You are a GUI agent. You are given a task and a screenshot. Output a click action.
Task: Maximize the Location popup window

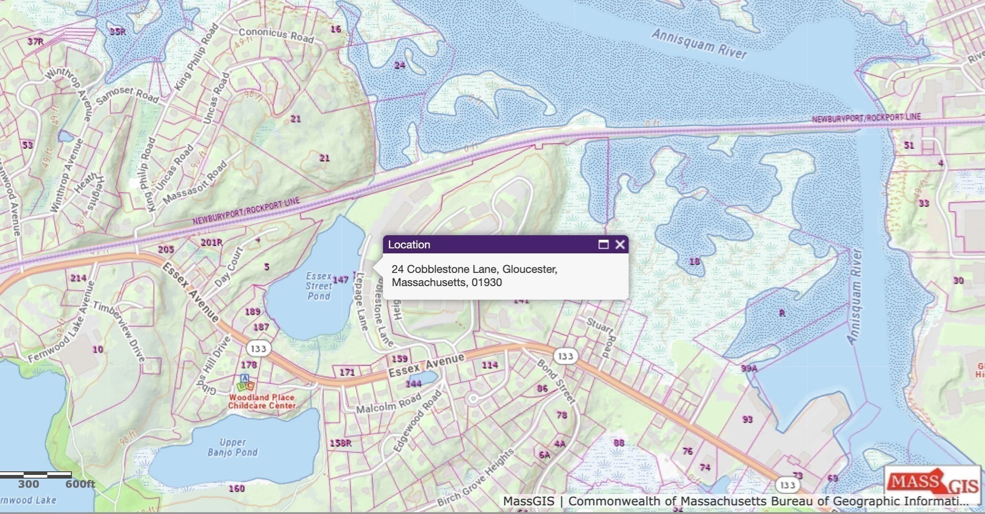[603, 245]
